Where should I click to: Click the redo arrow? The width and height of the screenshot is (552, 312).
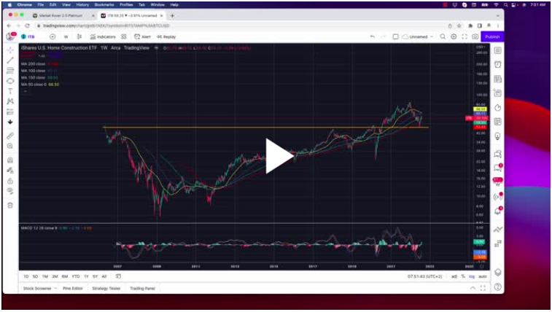[384, 36]
